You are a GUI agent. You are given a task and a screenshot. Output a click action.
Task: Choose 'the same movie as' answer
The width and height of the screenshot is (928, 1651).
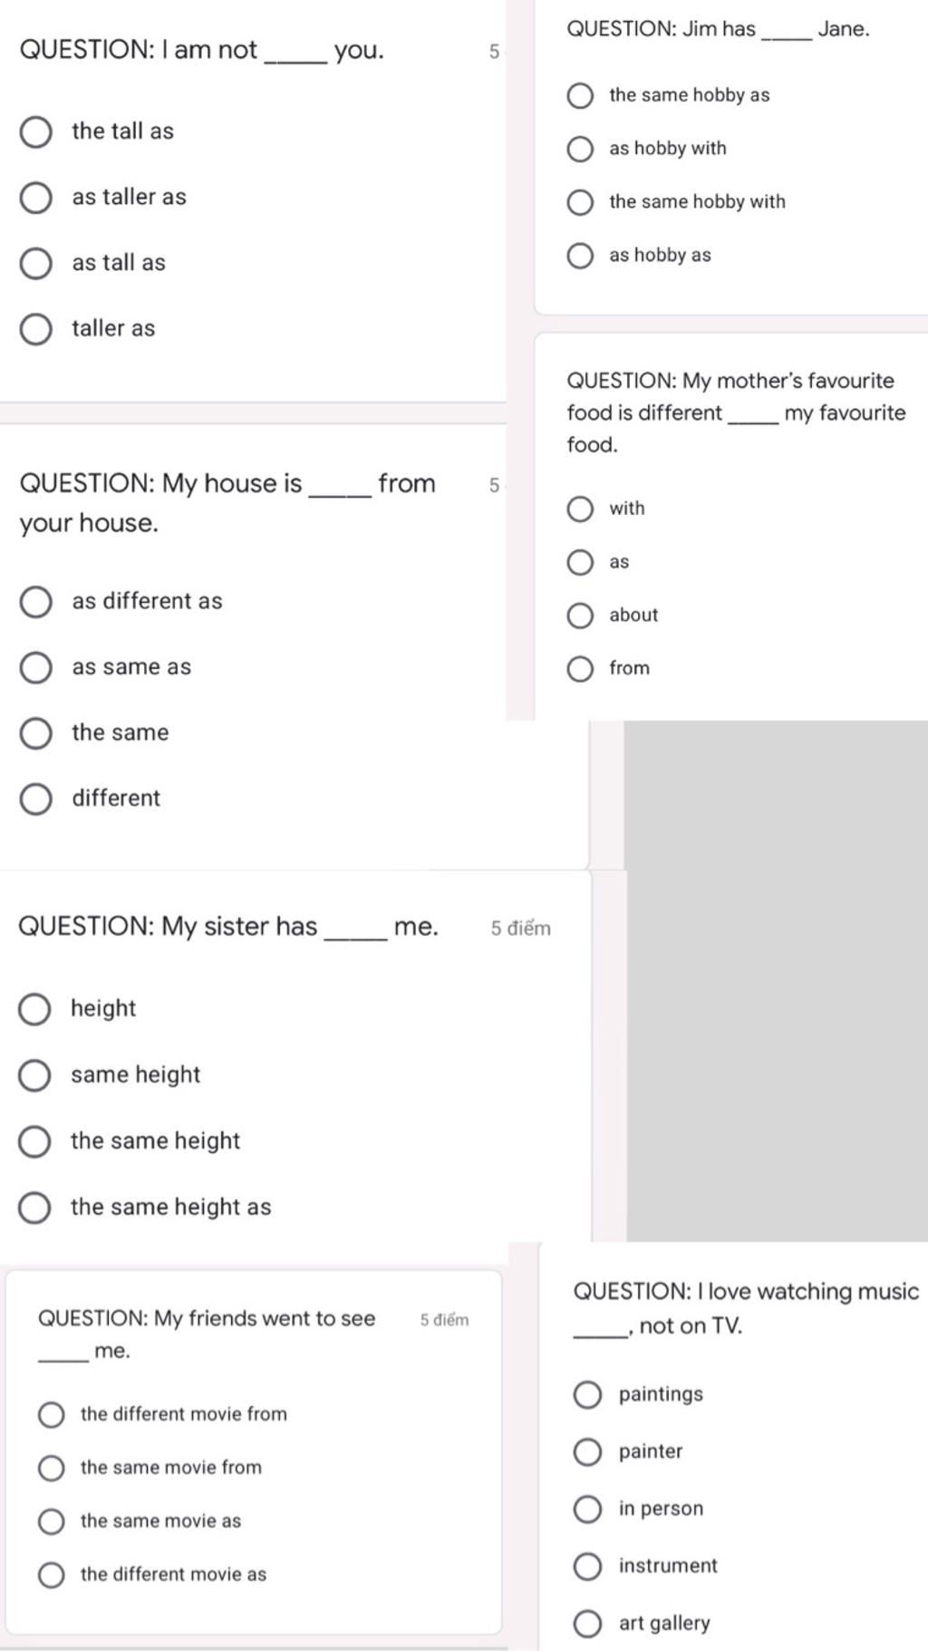[x=52, y=1521]
